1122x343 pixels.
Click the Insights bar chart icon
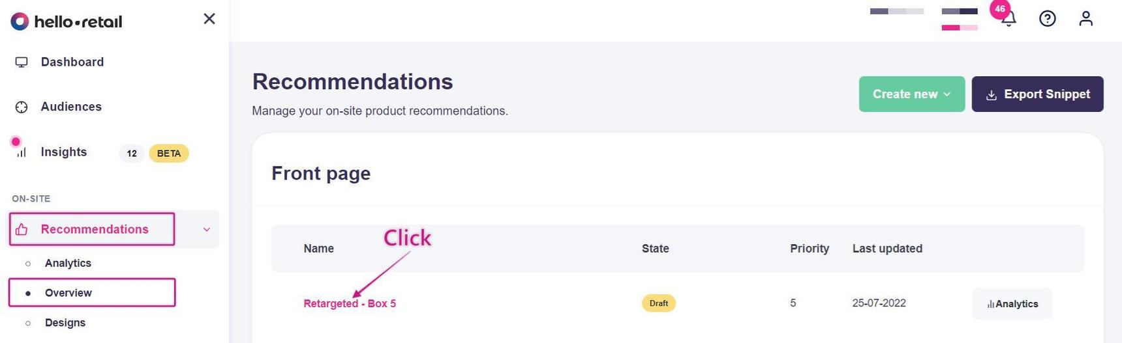pos(22,152)
